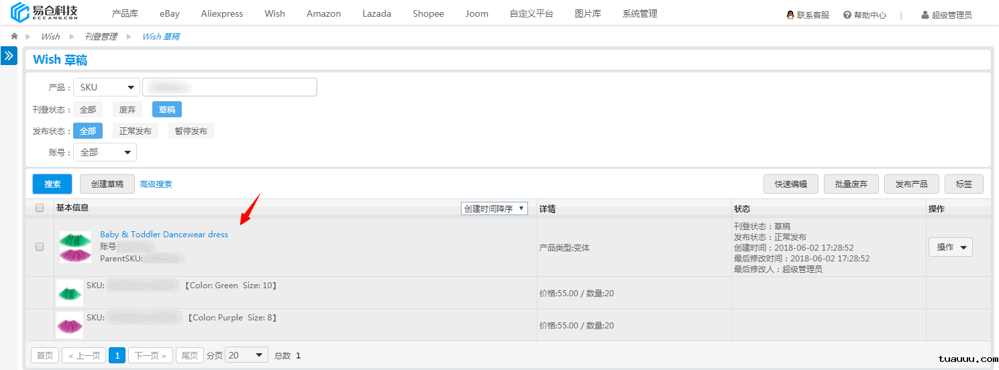Click the 易仓科技 logo
Viewport: 999px width, 370px height.
44,13
